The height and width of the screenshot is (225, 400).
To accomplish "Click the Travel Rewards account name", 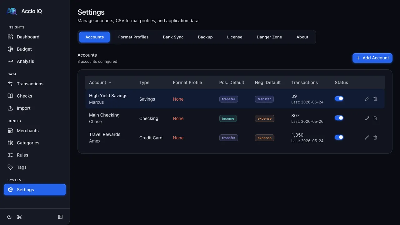I will point(105,134).
